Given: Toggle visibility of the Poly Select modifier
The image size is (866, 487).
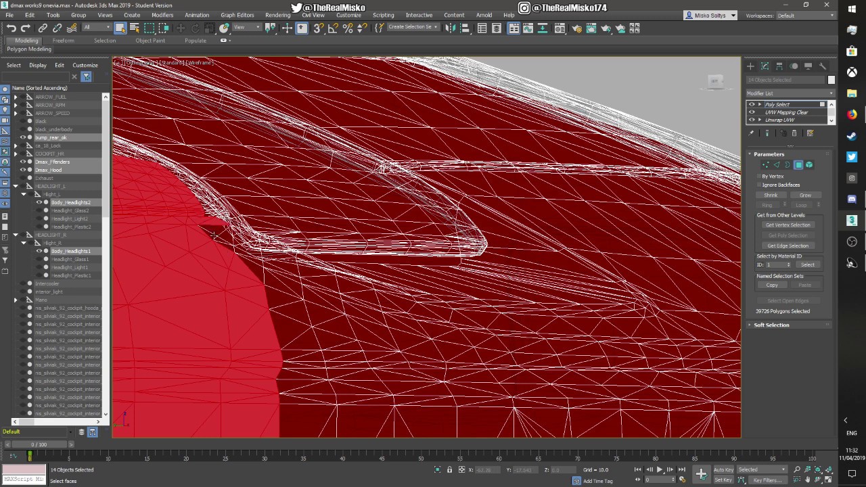Looking at the screenshot, I should pos(751,104).
